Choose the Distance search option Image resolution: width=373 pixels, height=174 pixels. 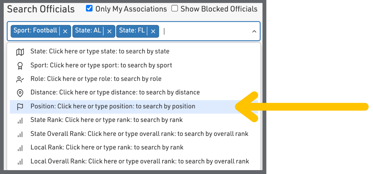coord(115,92)
